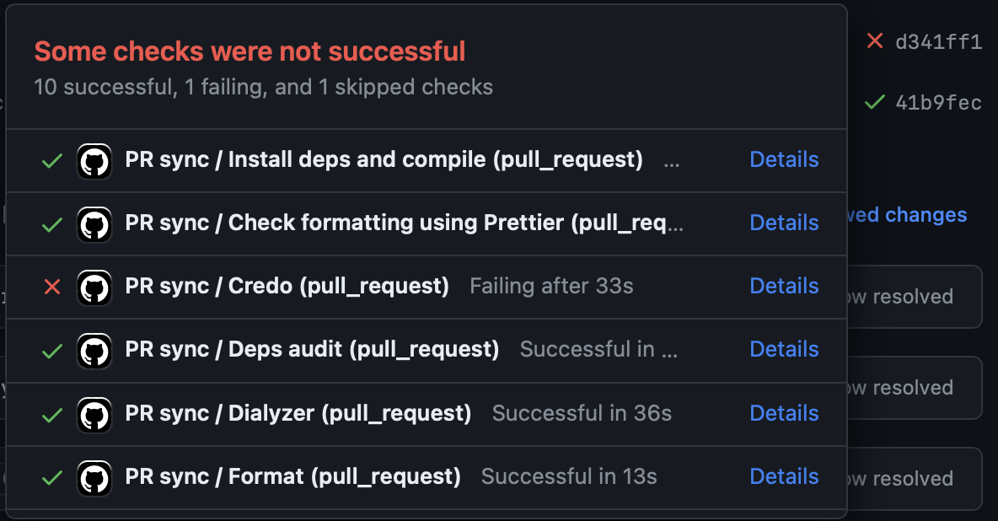Image resolution: width=998 pixels, height=521 pixels.
Task: Click GitHub avatar icon beside Prettier formatting check
Action: coord(94,223)
